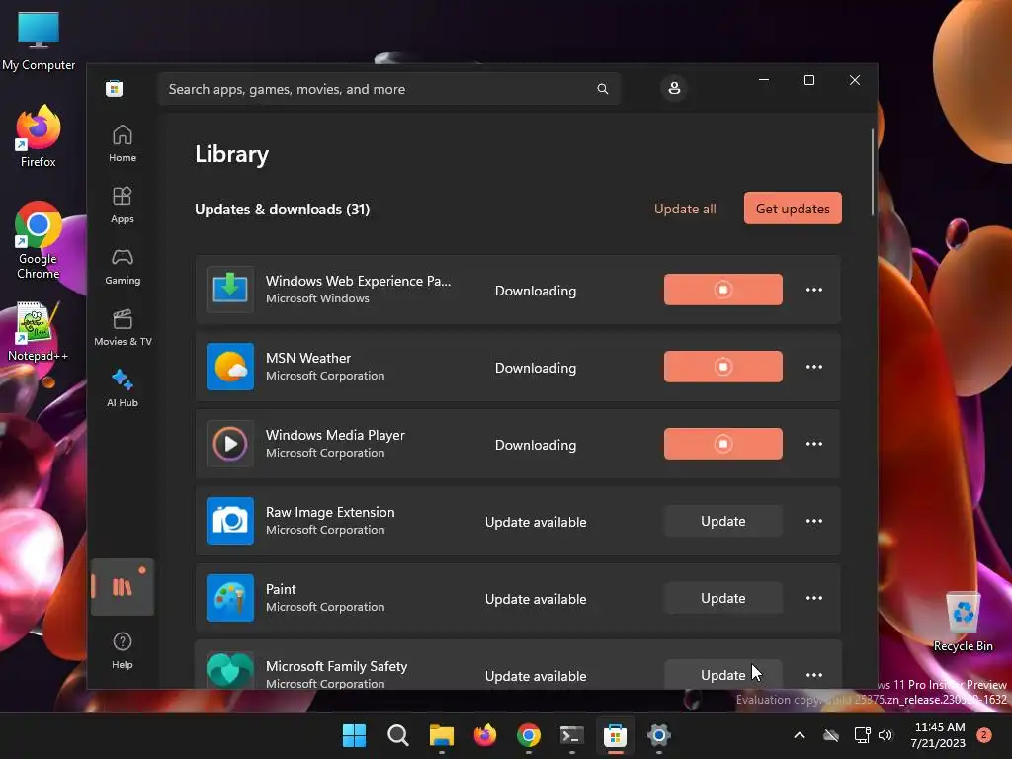Update Raw Image Extension

(722, 521)
